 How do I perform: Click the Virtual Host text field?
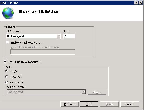click(x=43, y=52)
